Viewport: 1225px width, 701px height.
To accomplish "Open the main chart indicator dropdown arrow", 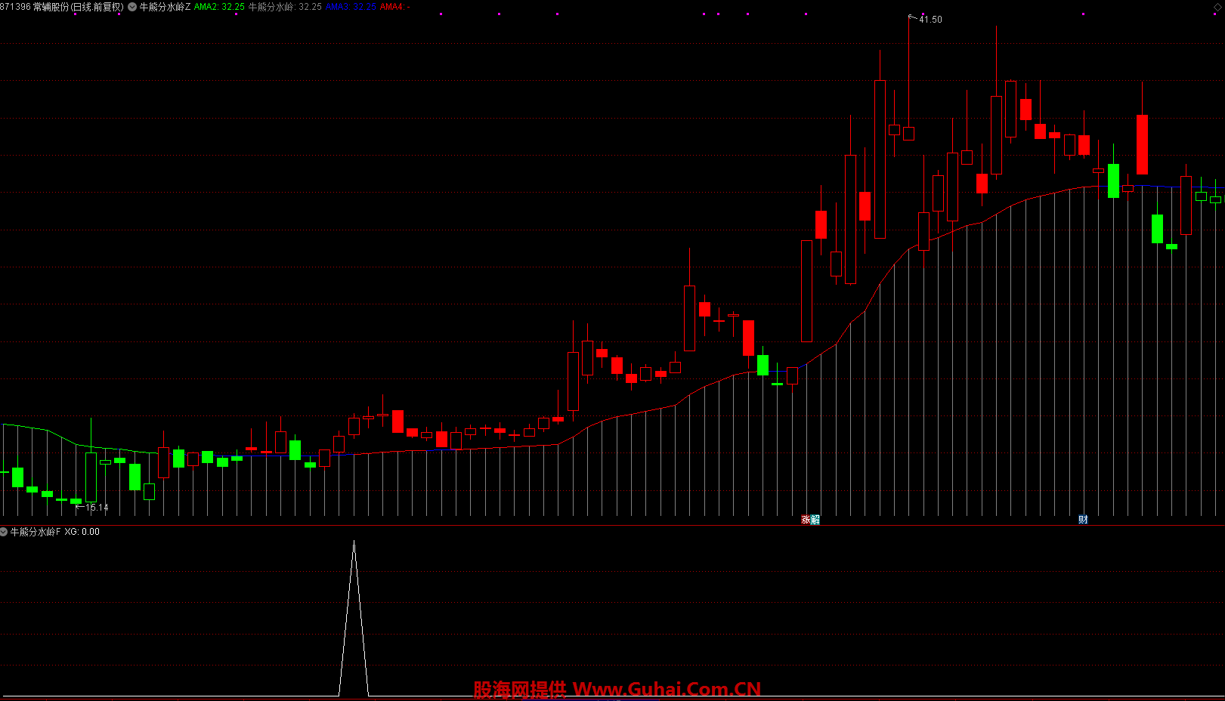I will (x=133, y=7).
